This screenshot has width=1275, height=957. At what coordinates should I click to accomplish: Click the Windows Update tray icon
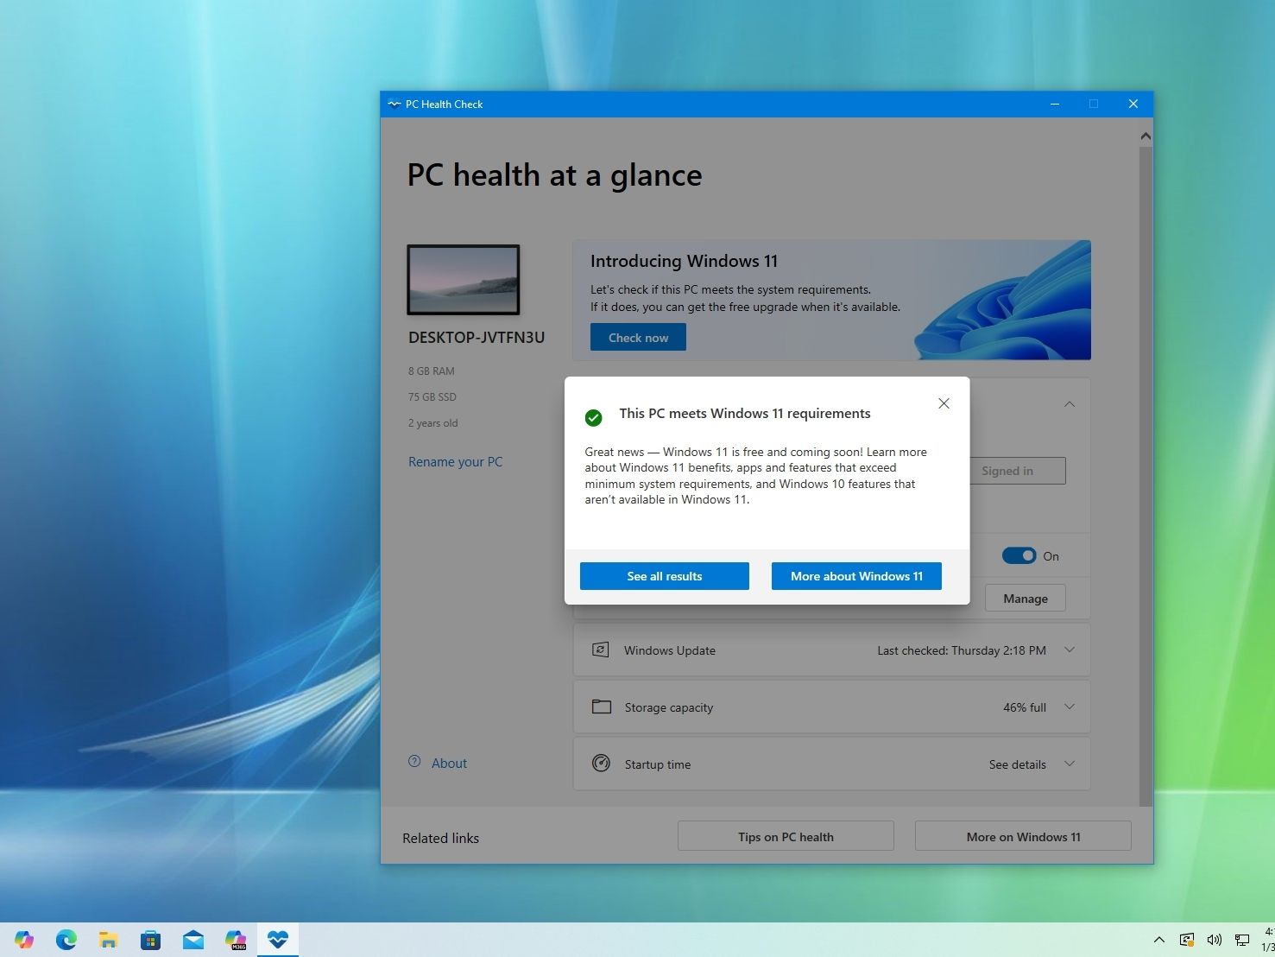pyautogui.click(x=1187, y=940)
